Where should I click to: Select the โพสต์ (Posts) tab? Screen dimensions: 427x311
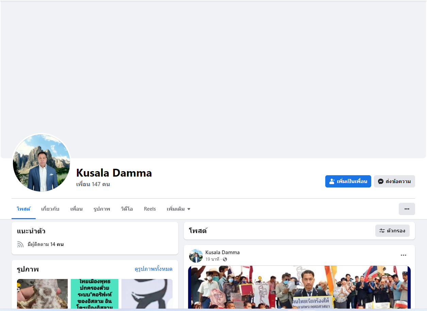coord(23,209)
